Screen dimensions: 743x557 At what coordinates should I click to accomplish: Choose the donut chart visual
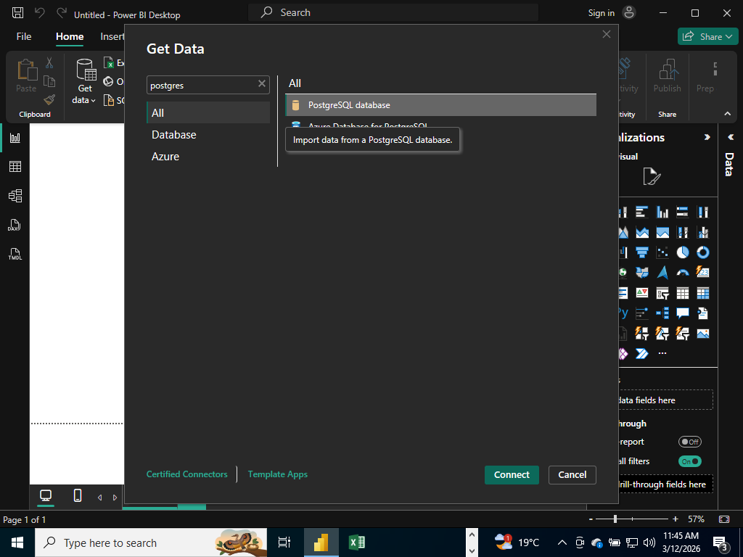702,252
